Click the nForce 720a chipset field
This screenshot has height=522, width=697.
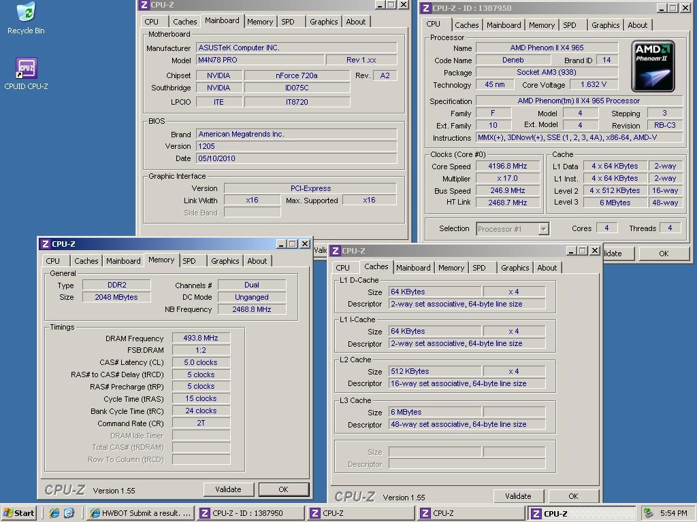pyautogui.click(x=297, y=75)
